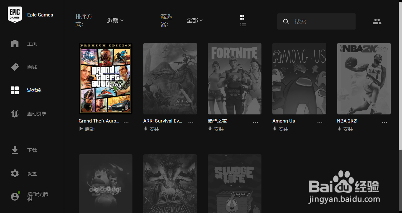The width and height of the screenshot is (402, 213).
Task: Select 游戏库 library in sidebar
Action: [34, 90]
